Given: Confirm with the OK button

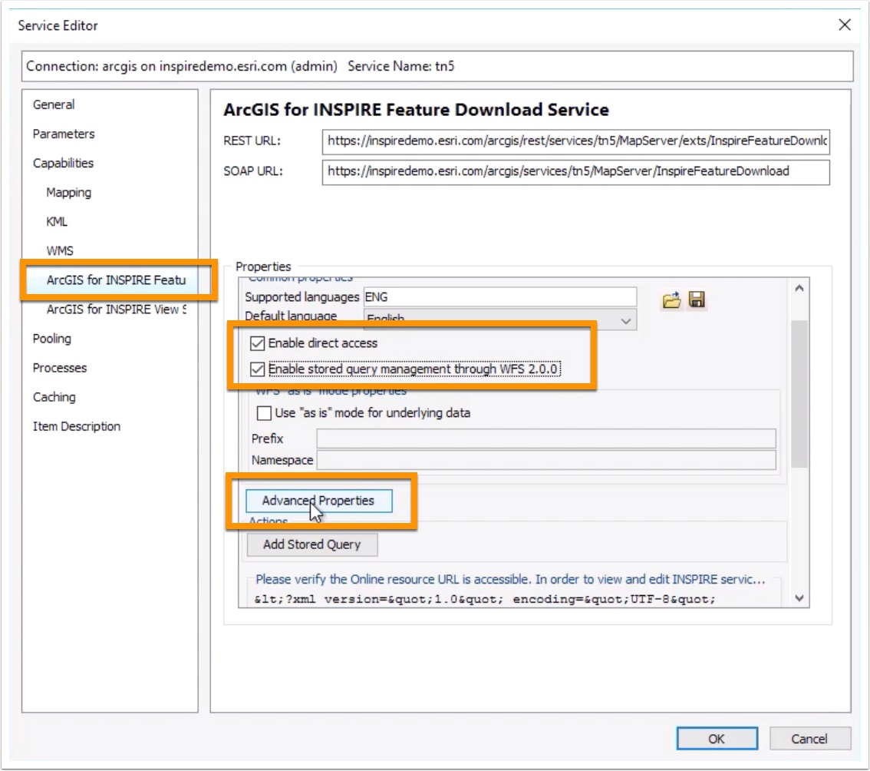Looking at the screenshot, I should pyautogui.click(x=717, y=740).
